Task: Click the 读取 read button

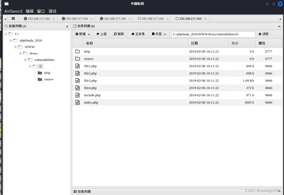Action: pyautogui.click(x=263, y=34)
